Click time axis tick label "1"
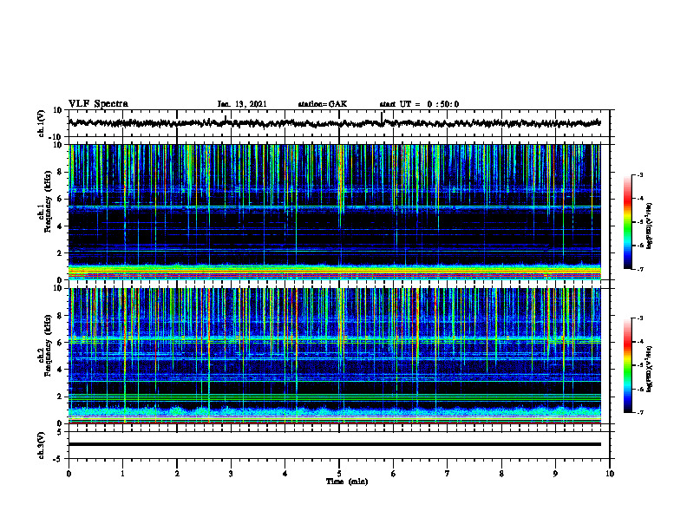Image resolution: width=687 pixels, height=531 pixels. point(122,474)
